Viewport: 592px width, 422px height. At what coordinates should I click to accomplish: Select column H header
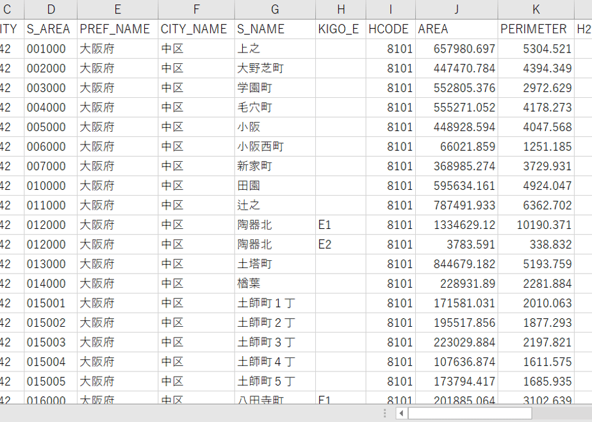[x=341, y=10]
